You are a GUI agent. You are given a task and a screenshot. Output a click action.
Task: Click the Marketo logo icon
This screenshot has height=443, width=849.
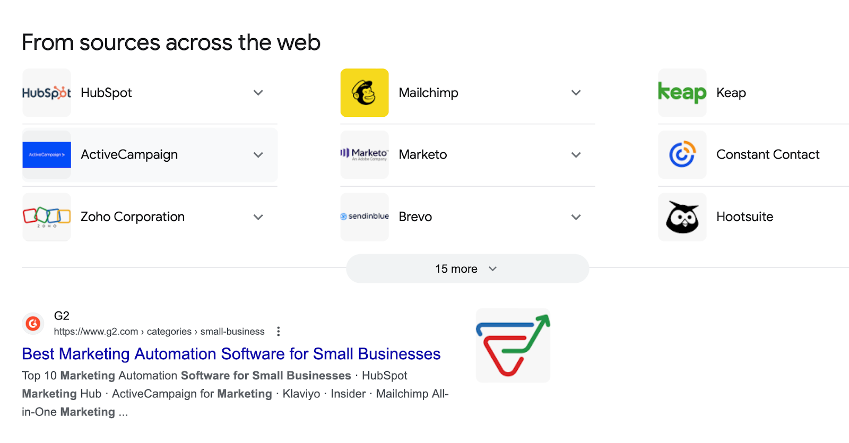tap(365, 155)
